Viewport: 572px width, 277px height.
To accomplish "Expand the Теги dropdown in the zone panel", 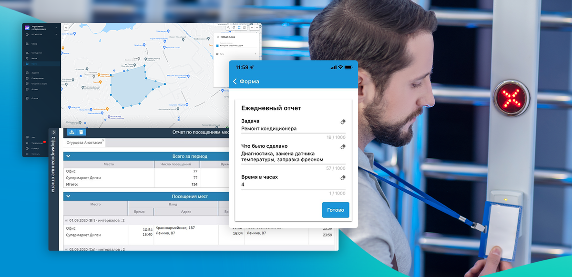I will 255,54.
